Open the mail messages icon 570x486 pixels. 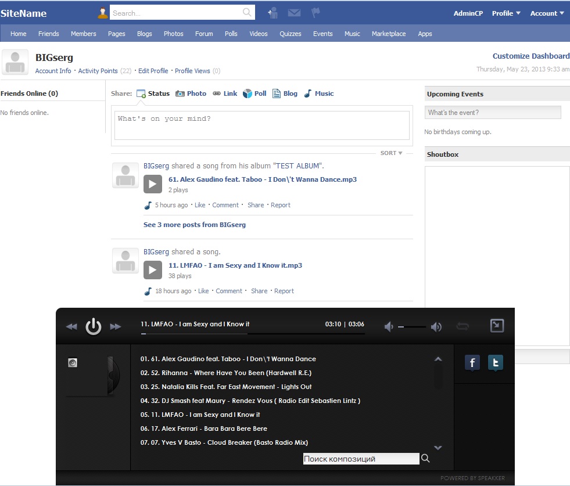point(294,13)
